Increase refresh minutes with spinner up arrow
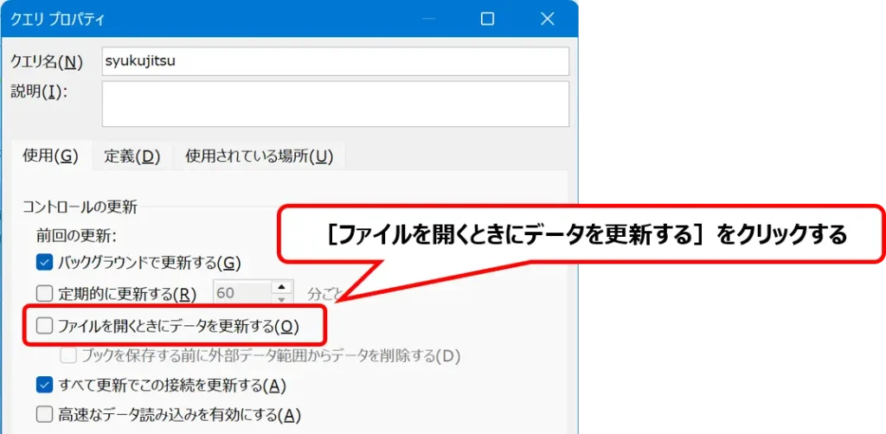886x434 pixels. (282, 287)
